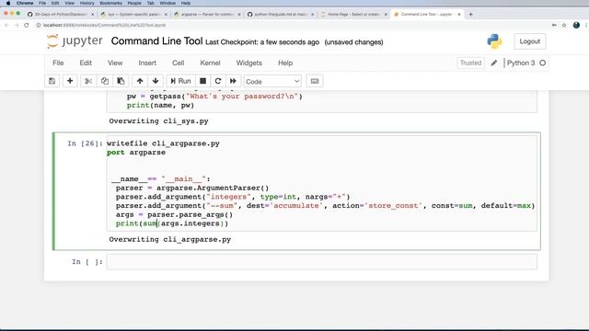The height and width of the screenshot is (331, 589).
Task: Open the Chrome application menu
Action: tap(25, 3)
